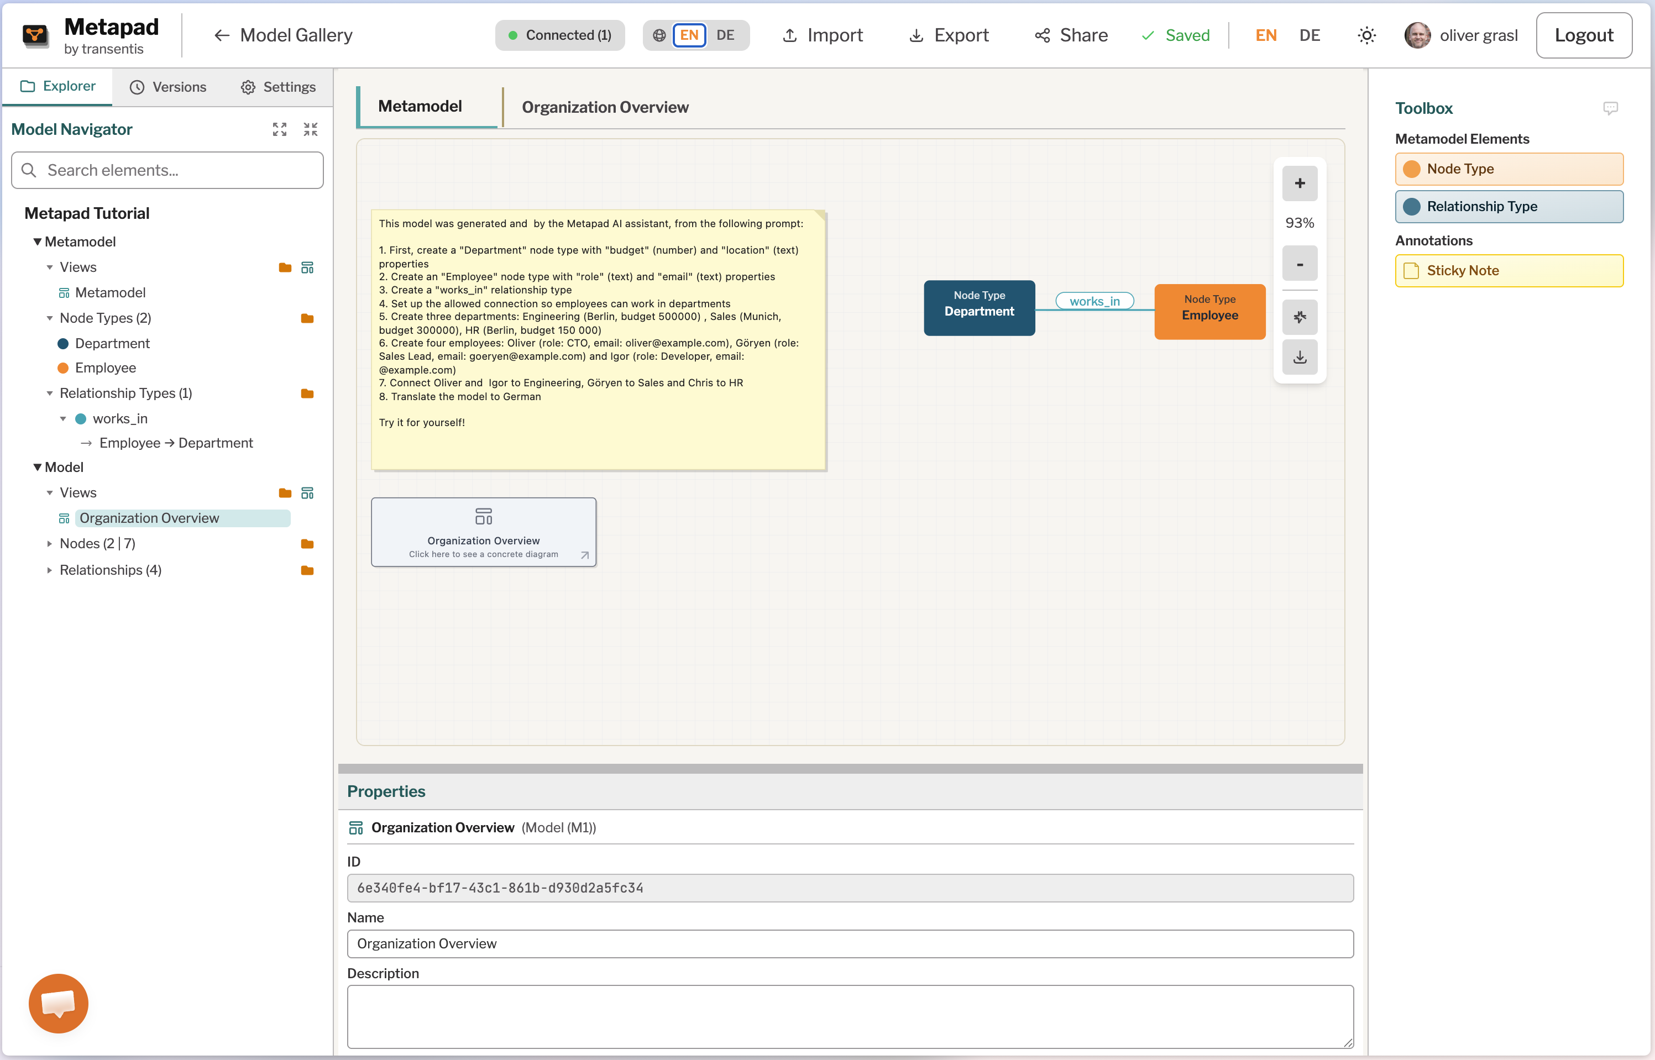Screen dimensions: 1655x1060
Task: Open the Versions tab
Action: (169, 87)
